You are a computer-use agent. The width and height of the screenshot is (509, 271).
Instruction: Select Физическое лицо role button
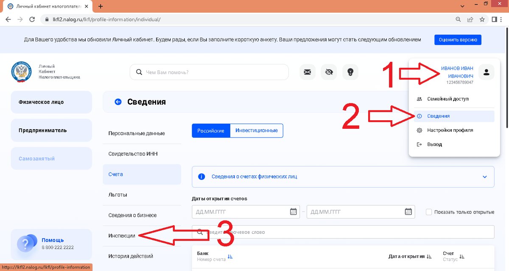click(x=51, y=102)
